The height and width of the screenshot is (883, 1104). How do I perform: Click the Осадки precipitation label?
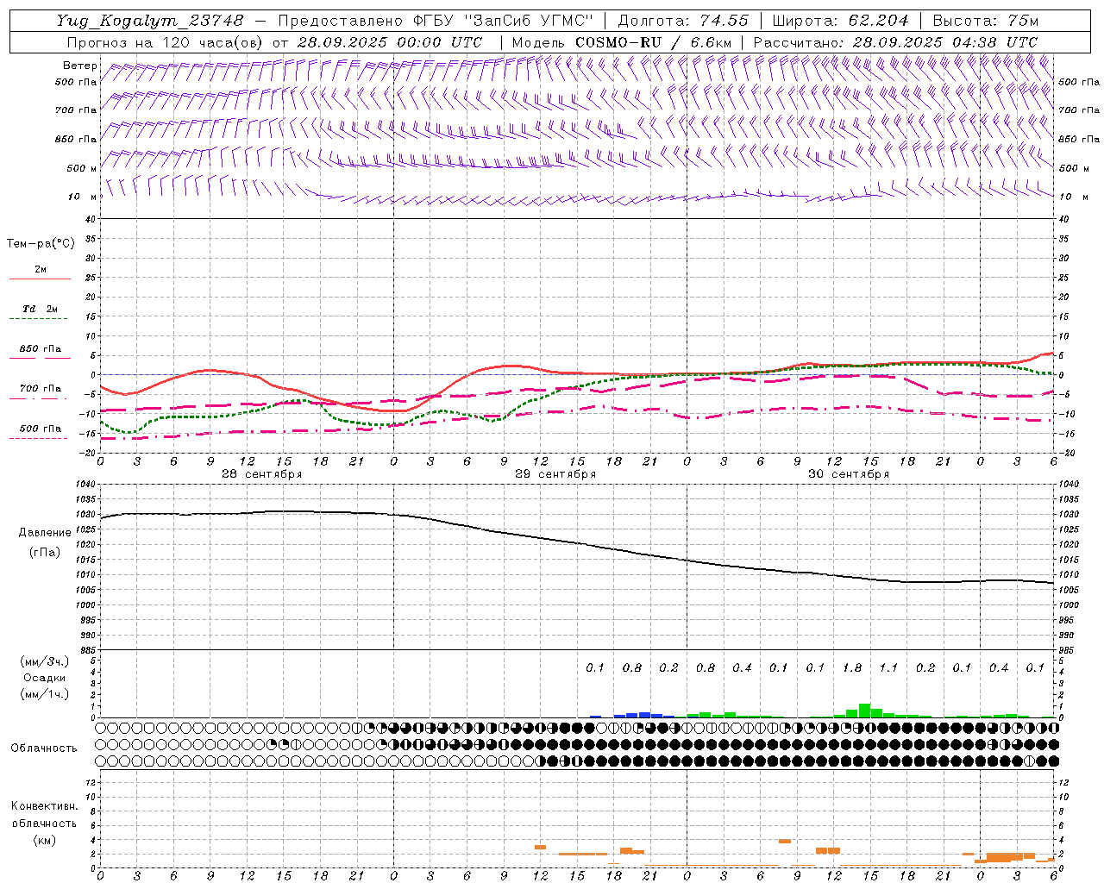[x=45, y=678]
